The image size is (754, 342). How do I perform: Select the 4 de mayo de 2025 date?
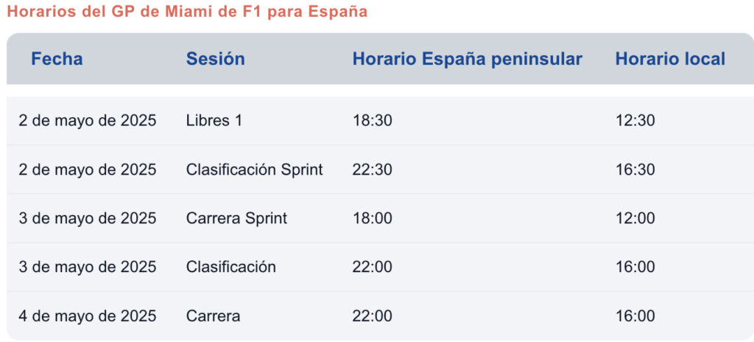coord(88,316)
